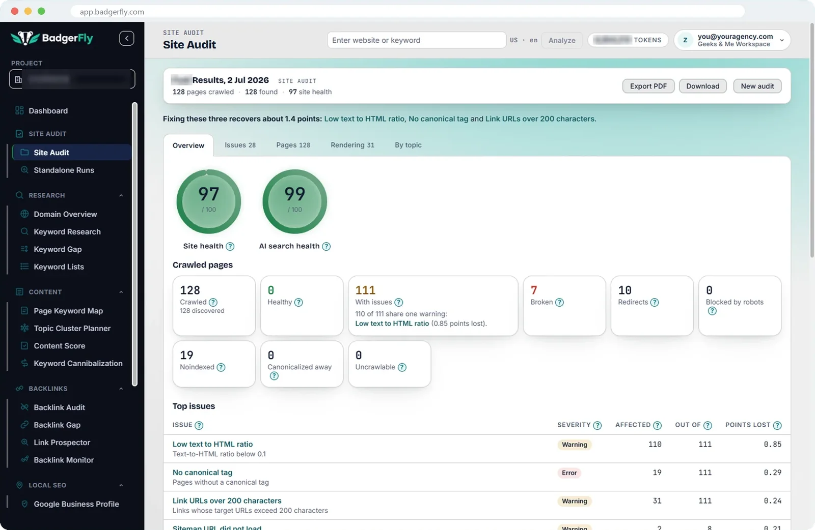Click the help icon under Blocked by robots
This screenshot has height=530, width=815.
click(712, 311)
